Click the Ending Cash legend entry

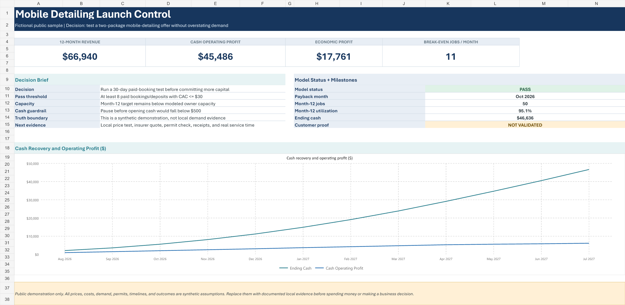295,268
